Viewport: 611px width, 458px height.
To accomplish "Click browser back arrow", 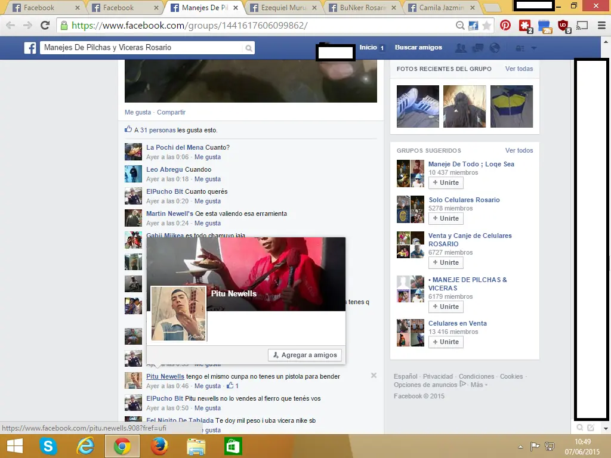I will (11, 25).
